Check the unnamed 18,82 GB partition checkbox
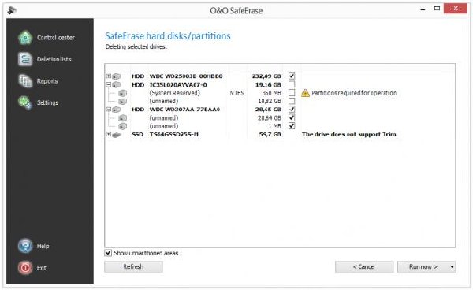This screenshot has height=290, width=473. point(292,101)
